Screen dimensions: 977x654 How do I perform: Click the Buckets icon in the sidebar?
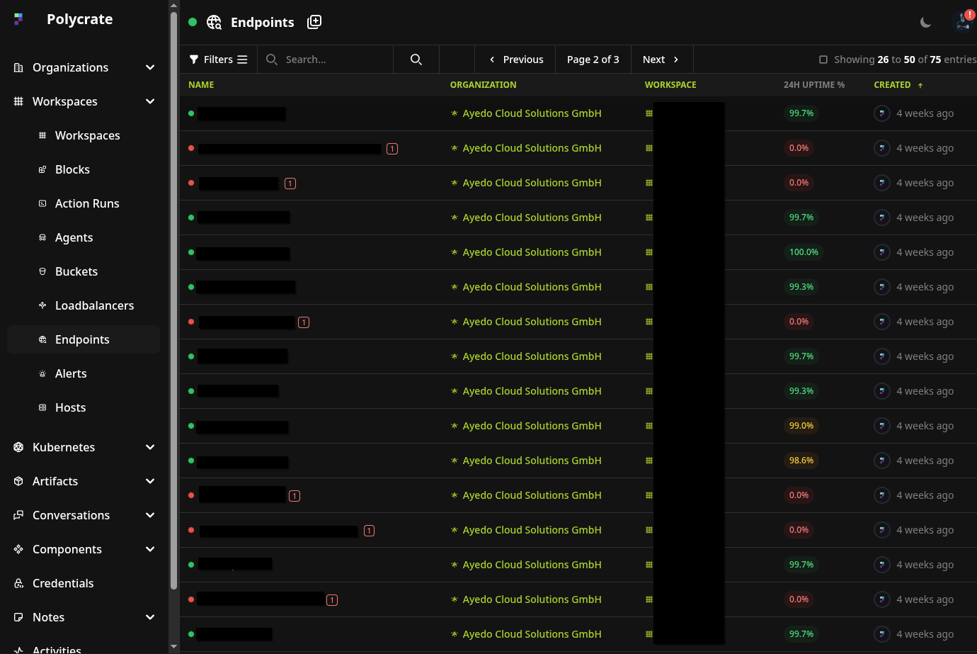point(42,271)
